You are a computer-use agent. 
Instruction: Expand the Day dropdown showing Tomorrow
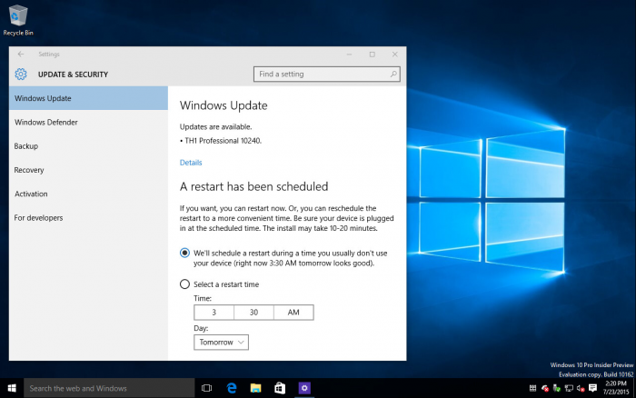pyautogui.click(x=221, y=342)
